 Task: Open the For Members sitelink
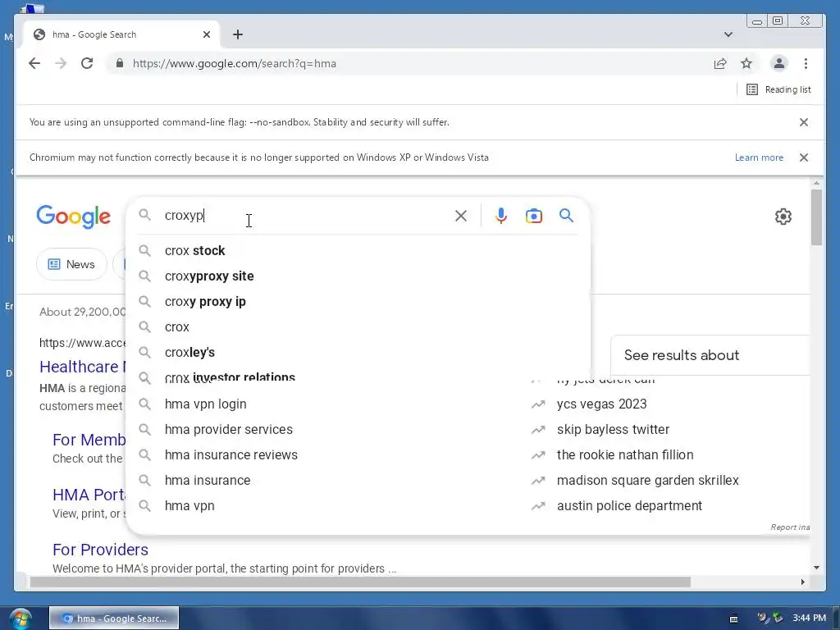coord(89,440)
